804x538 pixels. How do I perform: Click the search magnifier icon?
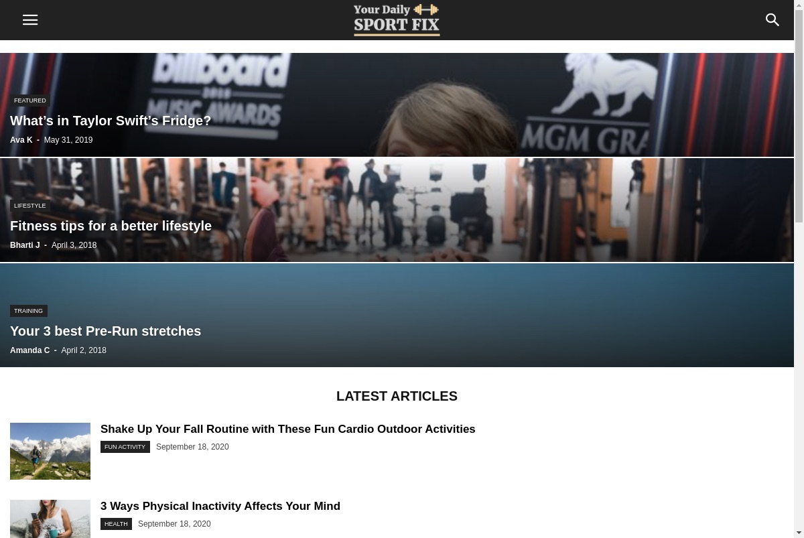pos(773,20)
